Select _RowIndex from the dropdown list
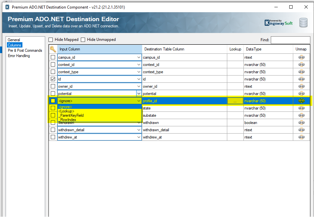The image size is (314, 217). tap(100, 119)
